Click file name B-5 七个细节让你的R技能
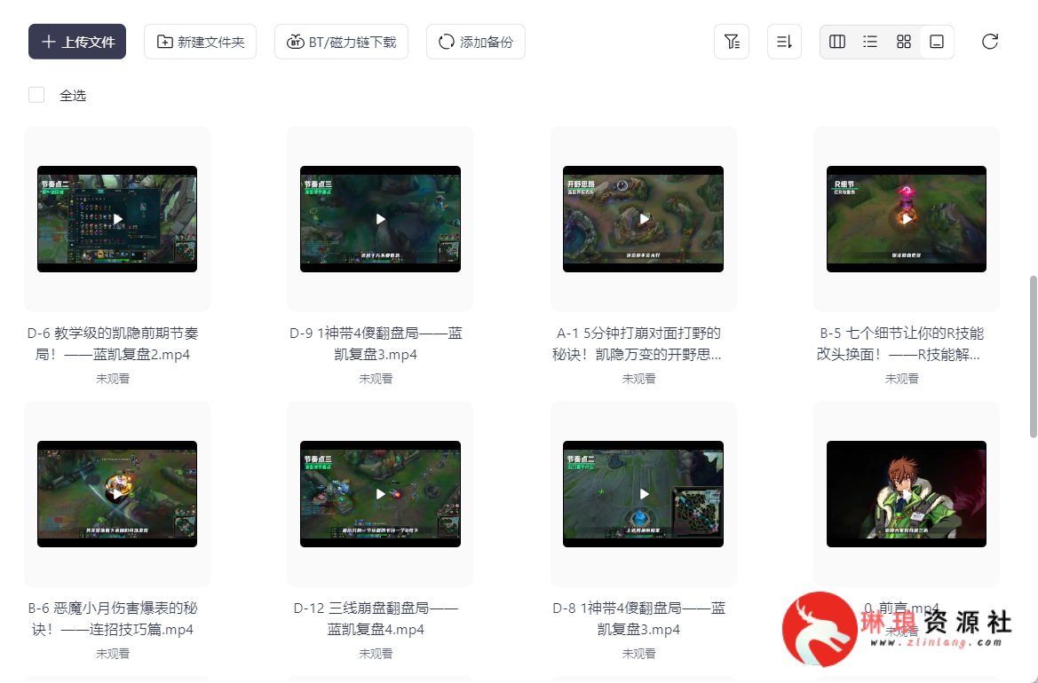This screenshot has height=683, width=1038. (x=901, y=344)
